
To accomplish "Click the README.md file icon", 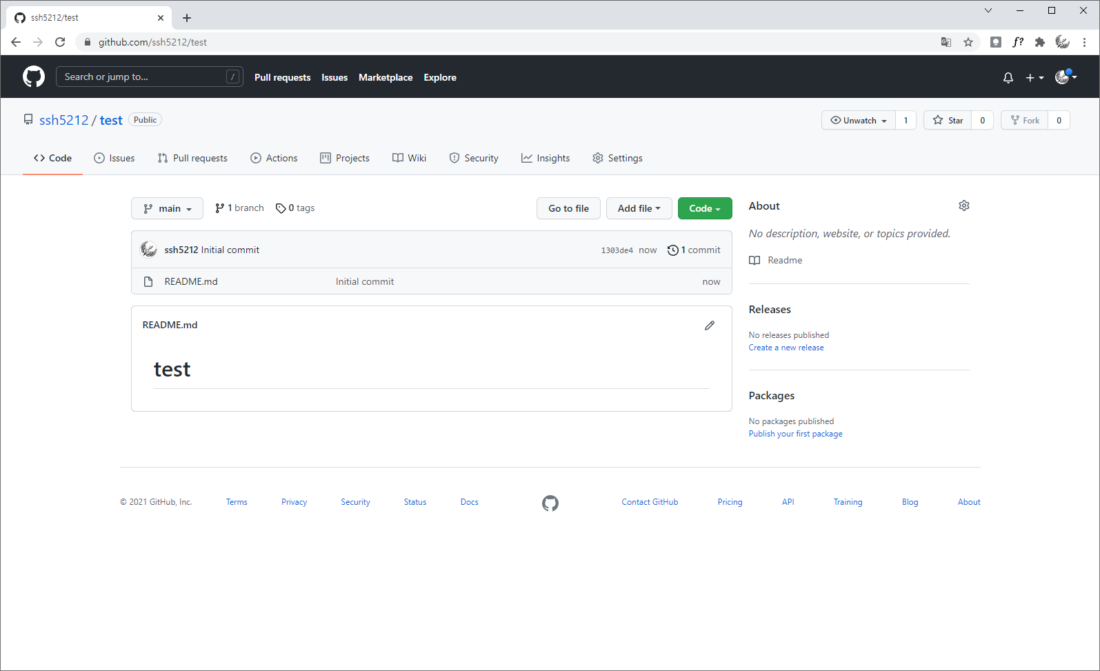I will pos(148,281).
